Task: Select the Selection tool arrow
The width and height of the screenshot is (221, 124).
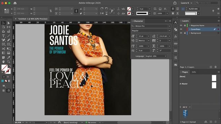Action: click(x=3, y=23)
